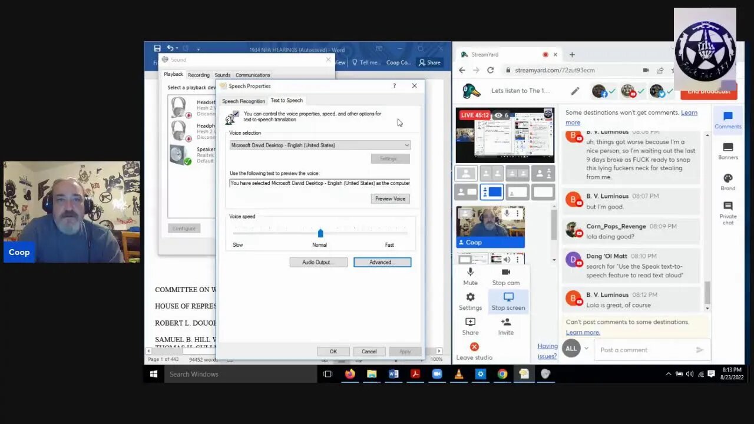This screenshot has height=424, width=754.
Task: Leave the studio with the red X icon
Action: tap(474, 347)
